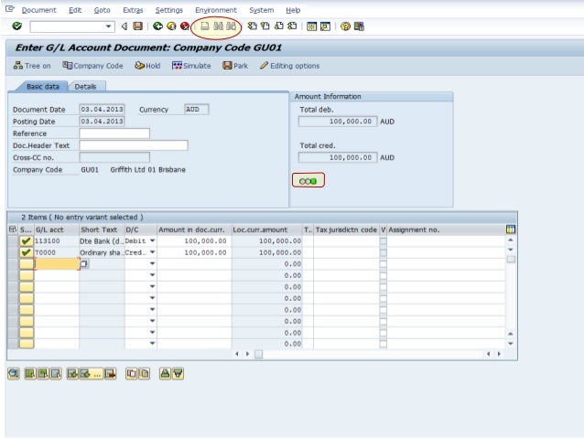Click status checkmark for 113100 line
Screen dimensions: 584x438
point(26,241)
